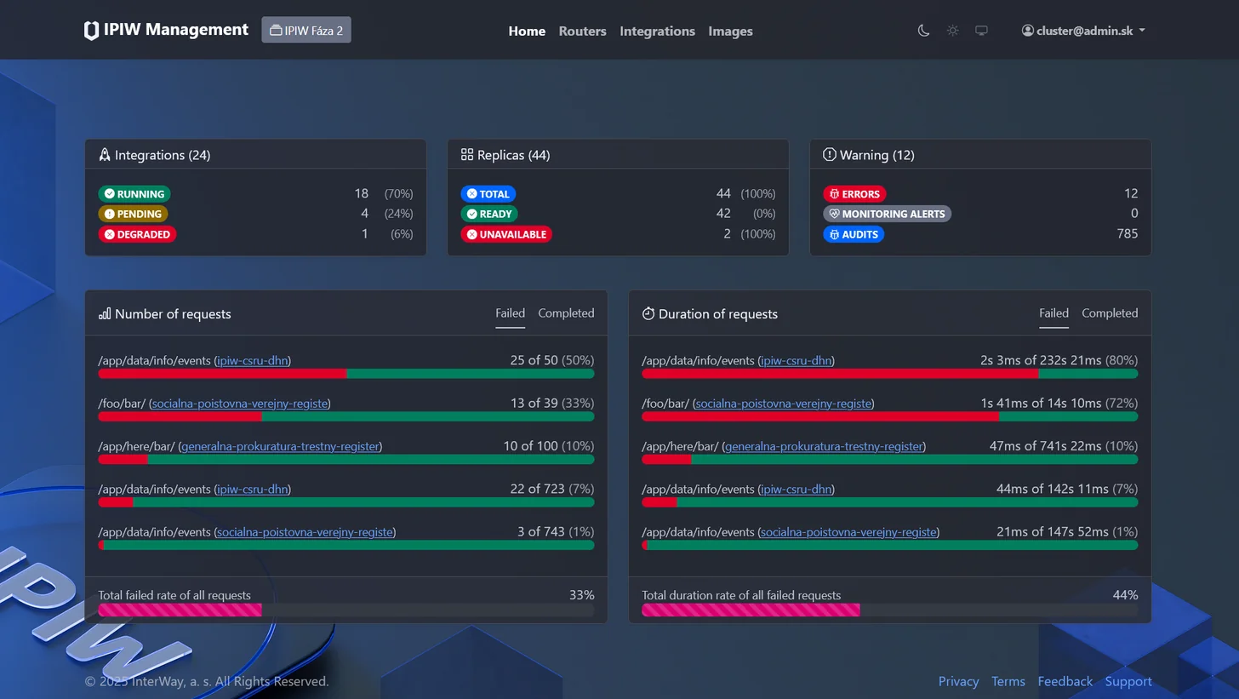This screenshot has height=699, width=1239.
Task: Click the progress bar under 13 of 39 (33%)
Action: (x=346, y=416)
